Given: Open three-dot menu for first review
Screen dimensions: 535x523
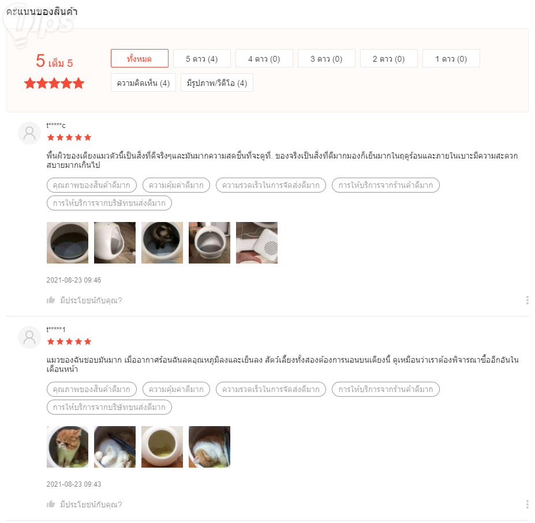Looking at the screenshot, I should pos(527,300).
